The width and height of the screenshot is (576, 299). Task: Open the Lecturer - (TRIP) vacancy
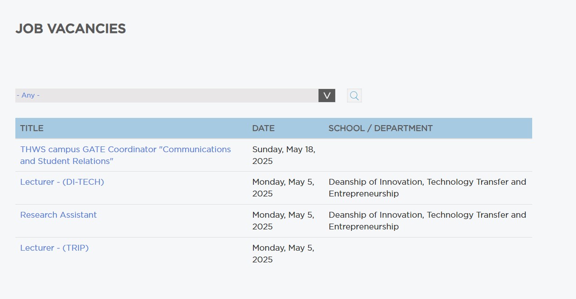(x=54, y=248)
